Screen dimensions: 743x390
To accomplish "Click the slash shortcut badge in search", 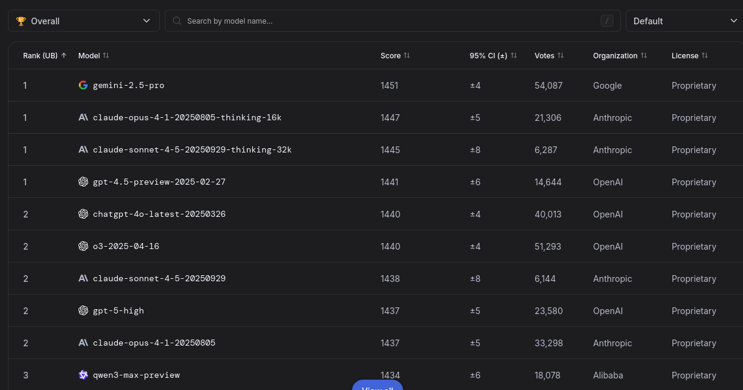I will click(607, 21).
